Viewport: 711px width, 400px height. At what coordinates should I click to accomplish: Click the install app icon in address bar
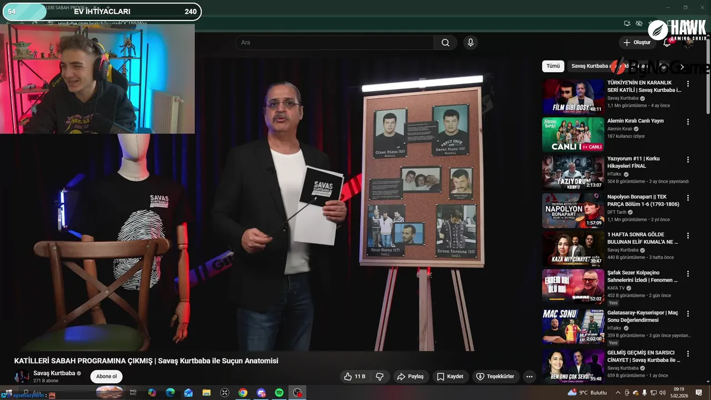627,23
